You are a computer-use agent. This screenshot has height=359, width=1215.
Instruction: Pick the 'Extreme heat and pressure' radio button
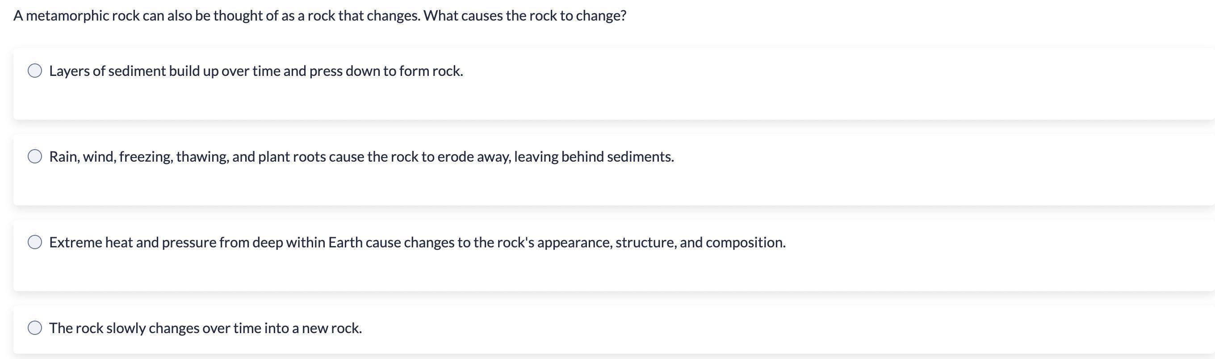pos(34,242)
